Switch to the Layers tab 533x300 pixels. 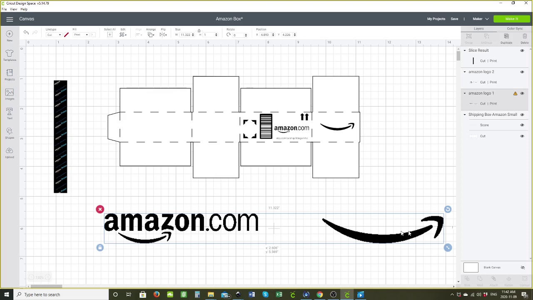[x=478, y=29]
